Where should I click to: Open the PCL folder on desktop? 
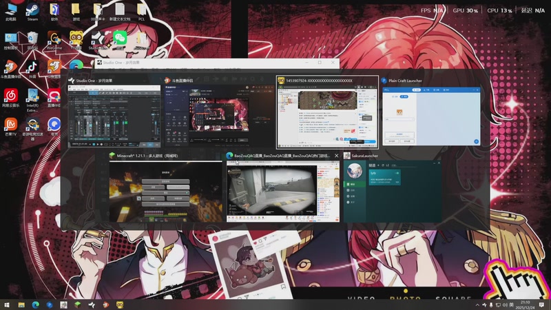[x=141, y=12]
